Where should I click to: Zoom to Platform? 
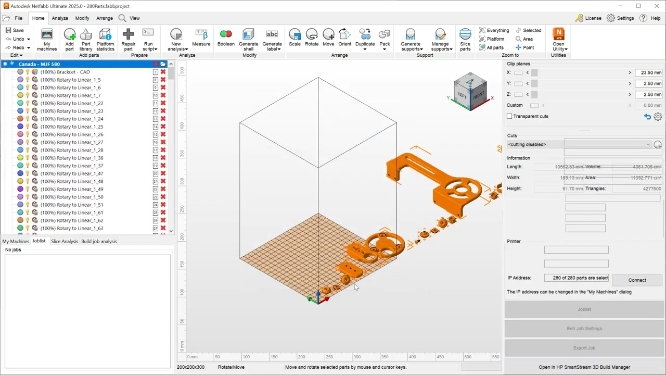pyautogui.click(x=492, y=39)
